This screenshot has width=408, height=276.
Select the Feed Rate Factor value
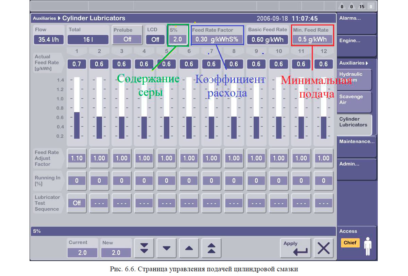point(217,39)
